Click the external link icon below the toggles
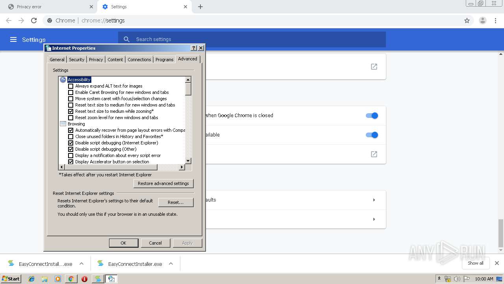Screen dimensions: 504x284 [x=374, y=154]
